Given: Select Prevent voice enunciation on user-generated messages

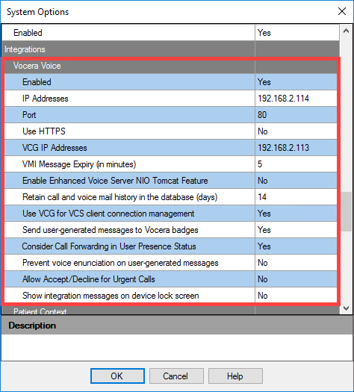Looking at the screenshot, I should [x=120, y=263].
